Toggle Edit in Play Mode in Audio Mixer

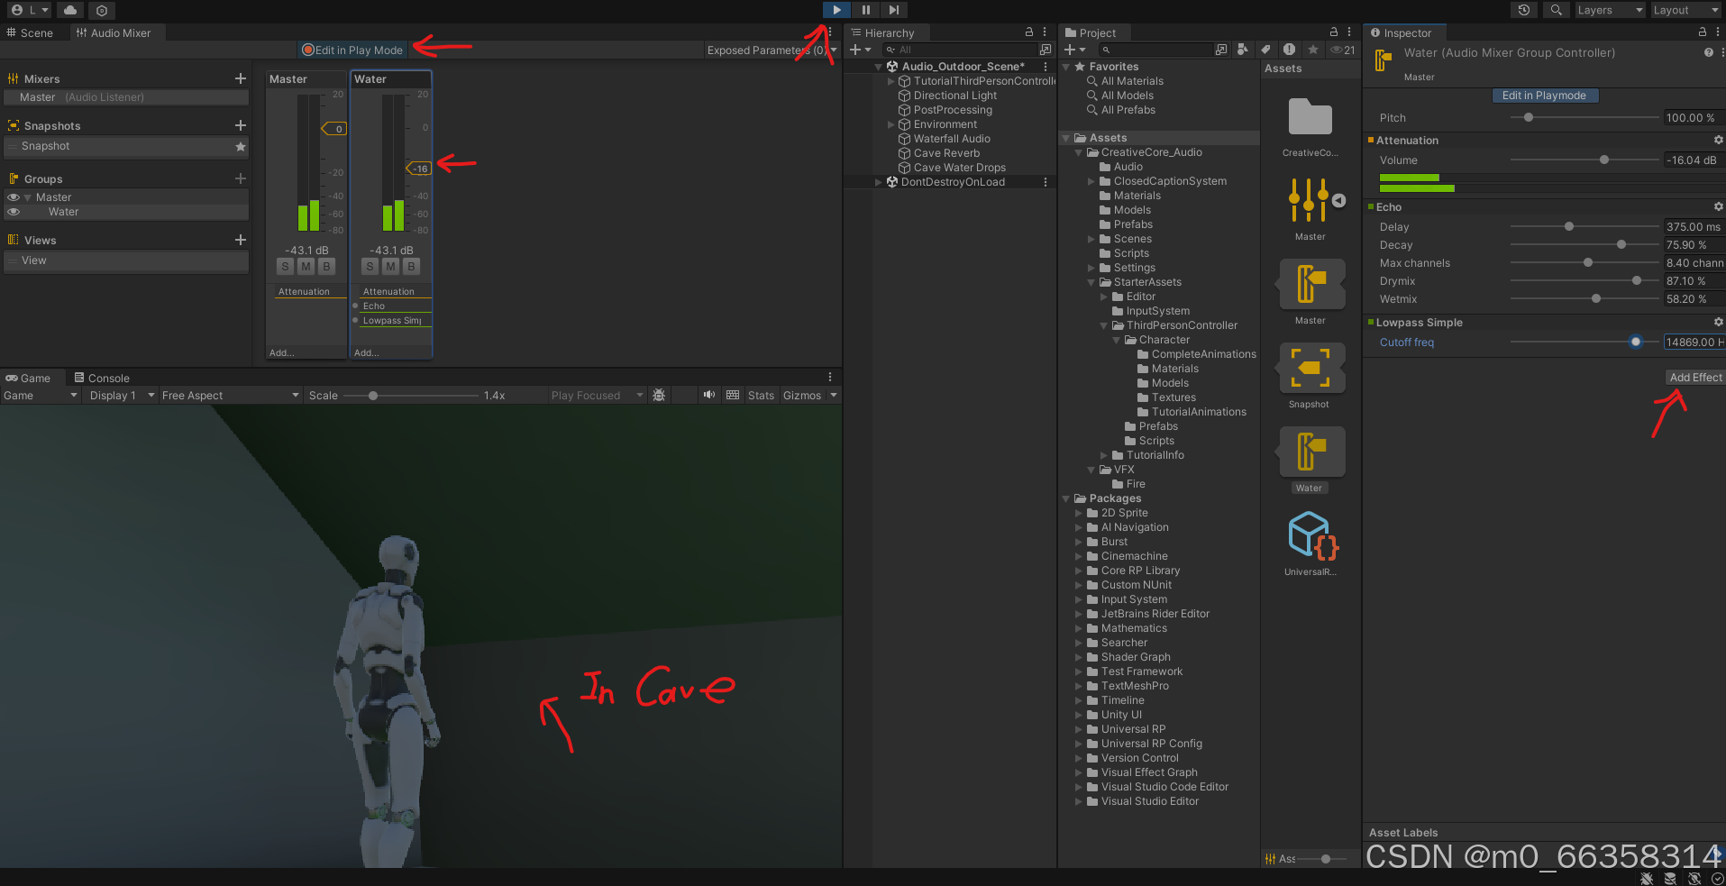(352, 50)
